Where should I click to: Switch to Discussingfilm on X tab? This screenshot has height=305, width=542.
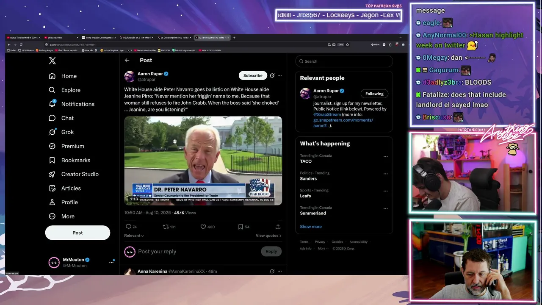point(174,38)
